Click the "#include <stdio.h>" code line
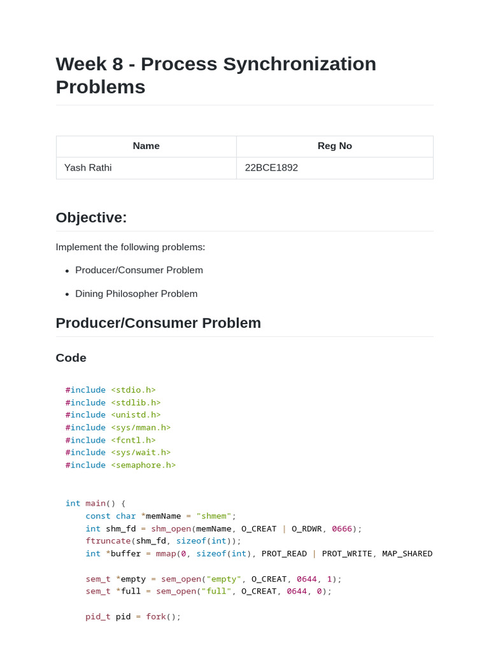 click(110, 390)
